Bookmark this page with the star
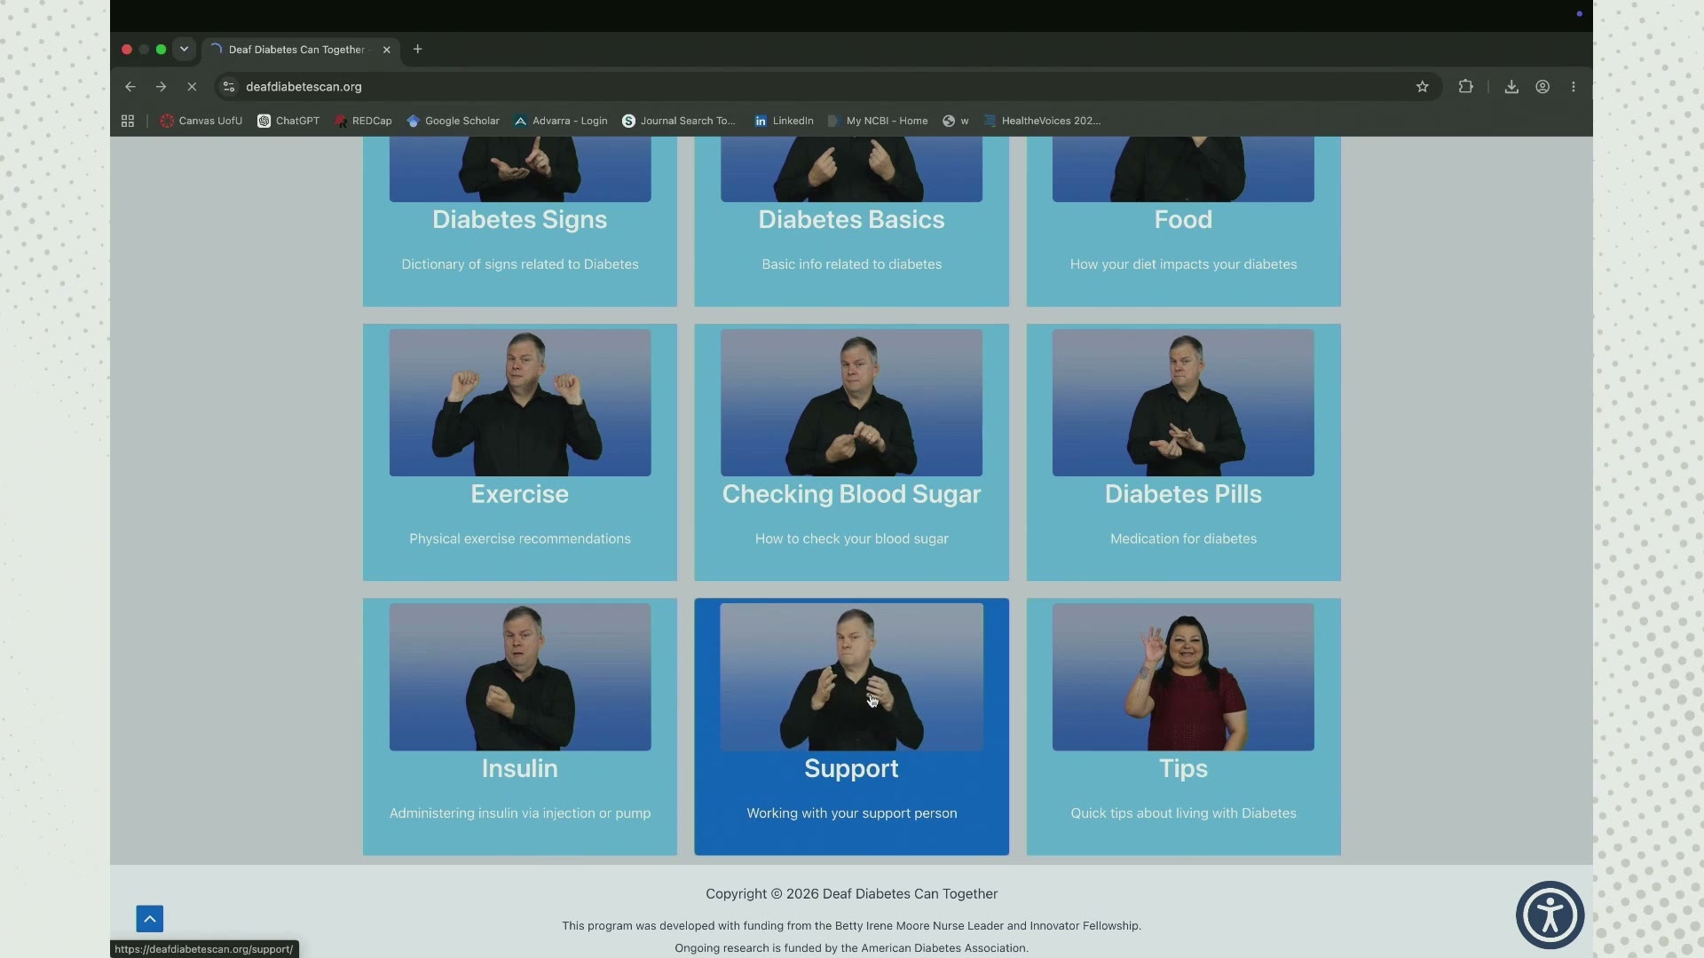Screen dimensions: 1704x958 (1423, 87)
